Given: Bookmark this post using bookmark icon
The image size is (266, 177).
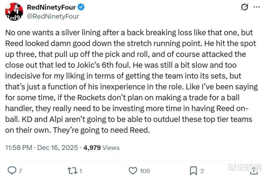Looking at the screenshot, I should [x=193, y=170].
